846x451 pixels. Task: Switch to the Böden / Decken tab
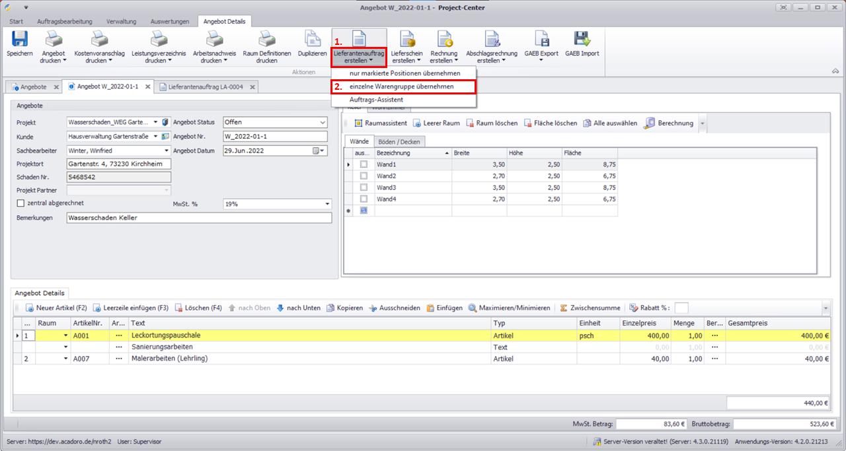399,142
